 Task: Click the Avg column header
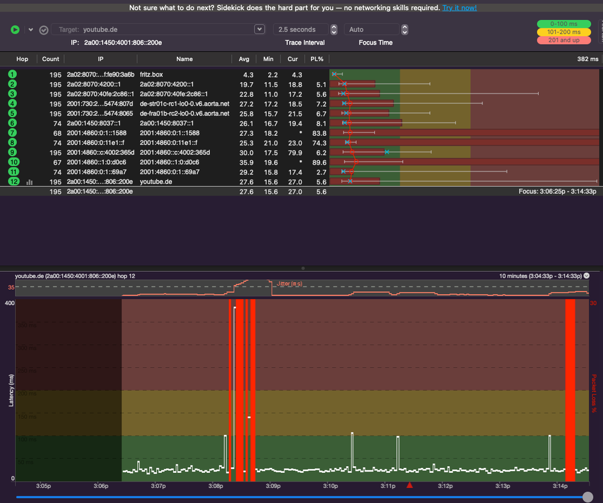244,59
